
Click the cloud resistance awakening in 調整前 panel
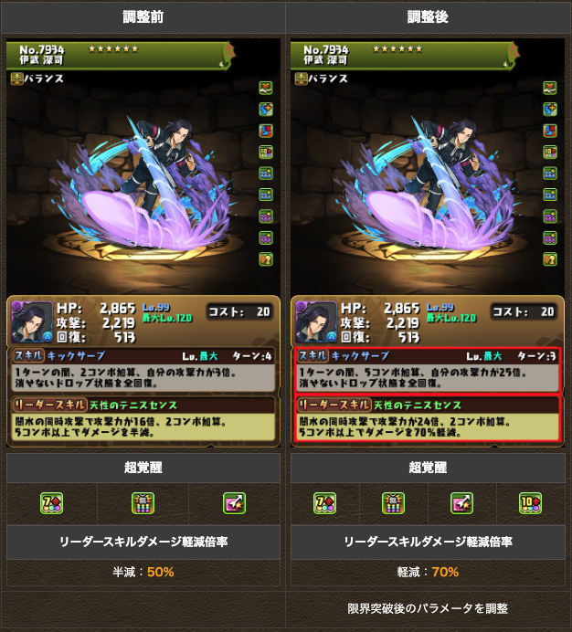click(x=266, y=88)
